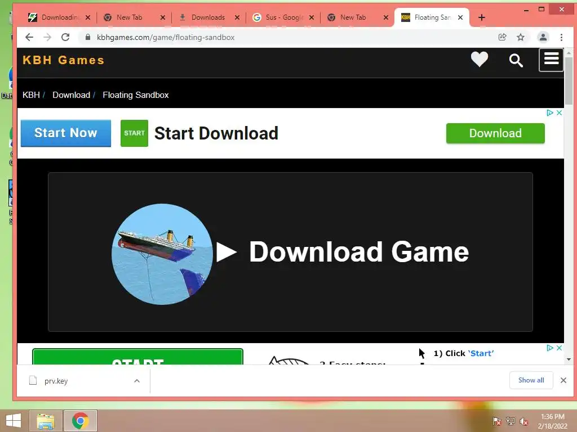
Task: Click the prv.key file name
Action: point(56,381)
